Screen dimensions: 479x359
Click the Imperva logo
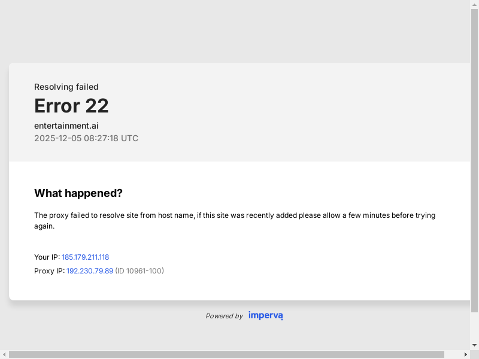pyautogui.click(x=265, y=315)
